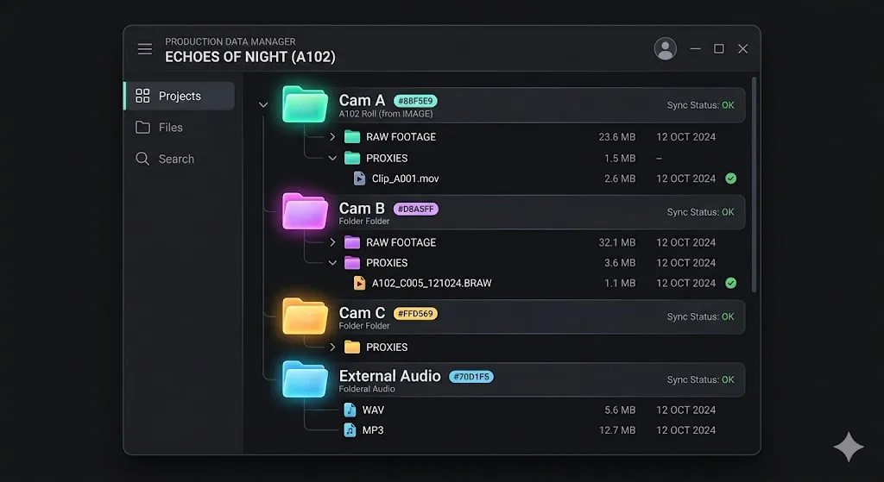The width and height of the screenshot is (884, 482).
Task: Select the Cam B title text
Action: point(362,209)
